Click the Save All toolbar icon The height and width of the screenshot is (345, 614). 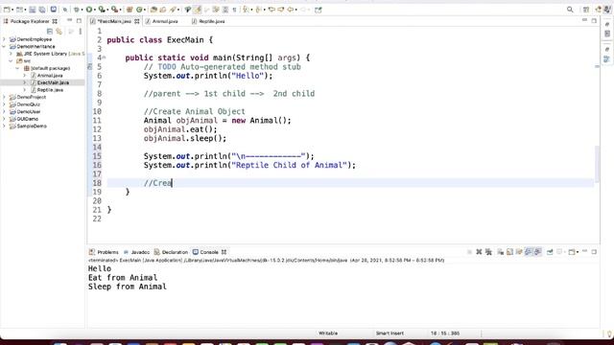[42, 10]
